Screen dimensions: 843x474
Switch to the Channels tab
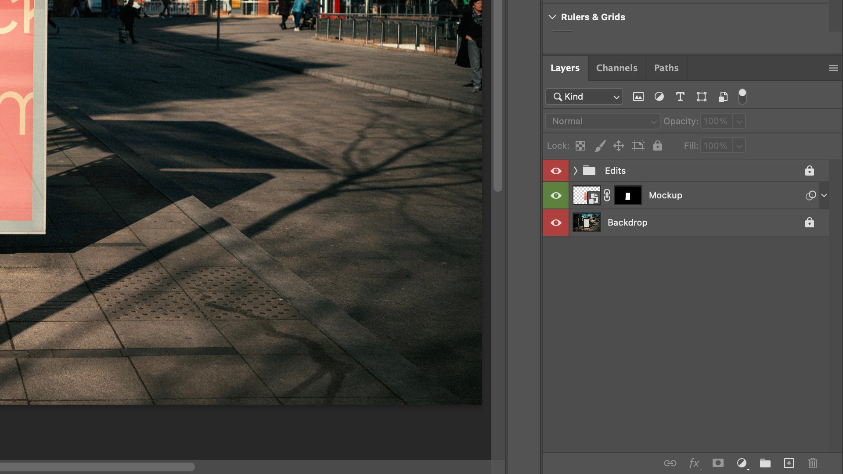click(616, 68)
